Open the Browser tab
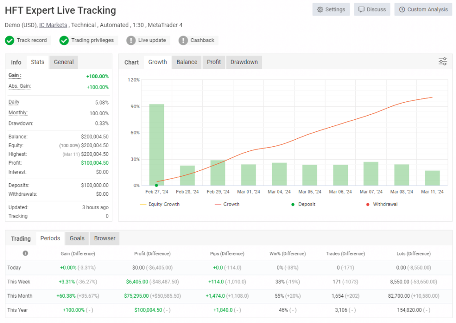 coord(104,238)
